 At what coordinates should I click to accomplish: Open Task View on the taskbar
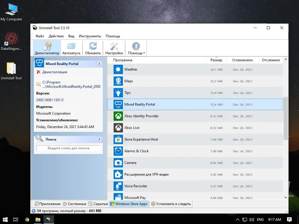coord(16,219)
